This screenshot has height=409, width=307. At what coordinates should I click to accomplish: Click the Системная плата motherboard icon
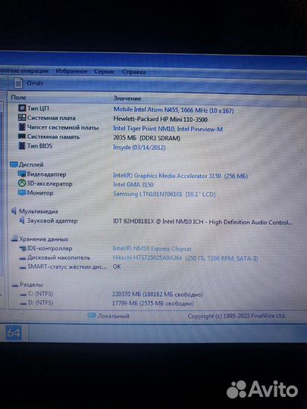tap(22, 117)
